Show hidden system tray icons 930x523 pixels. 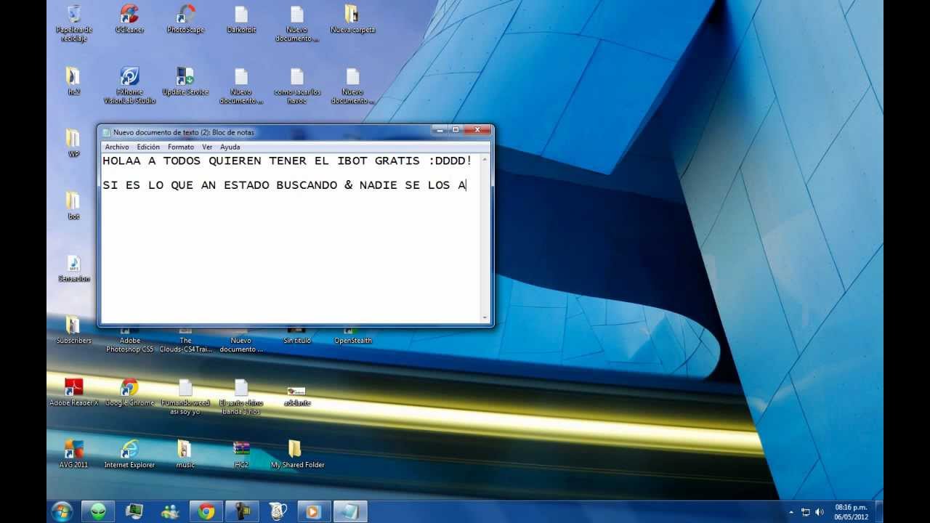click(790, 512)
